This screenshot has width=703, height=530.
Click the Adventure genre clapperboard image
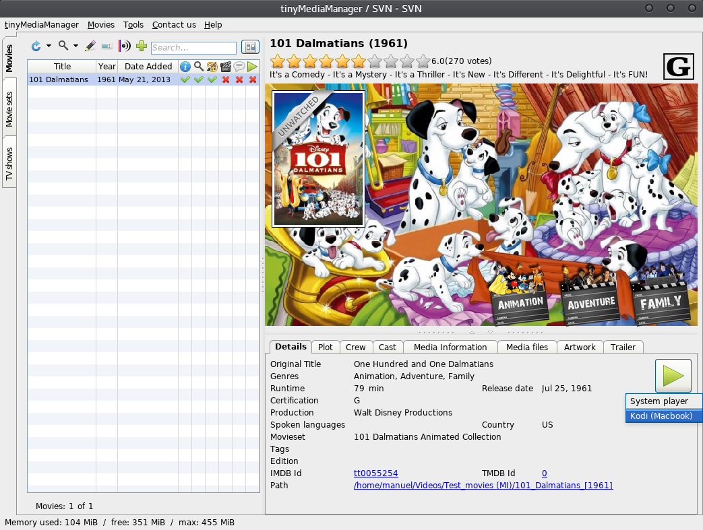[x=590, y=294]
